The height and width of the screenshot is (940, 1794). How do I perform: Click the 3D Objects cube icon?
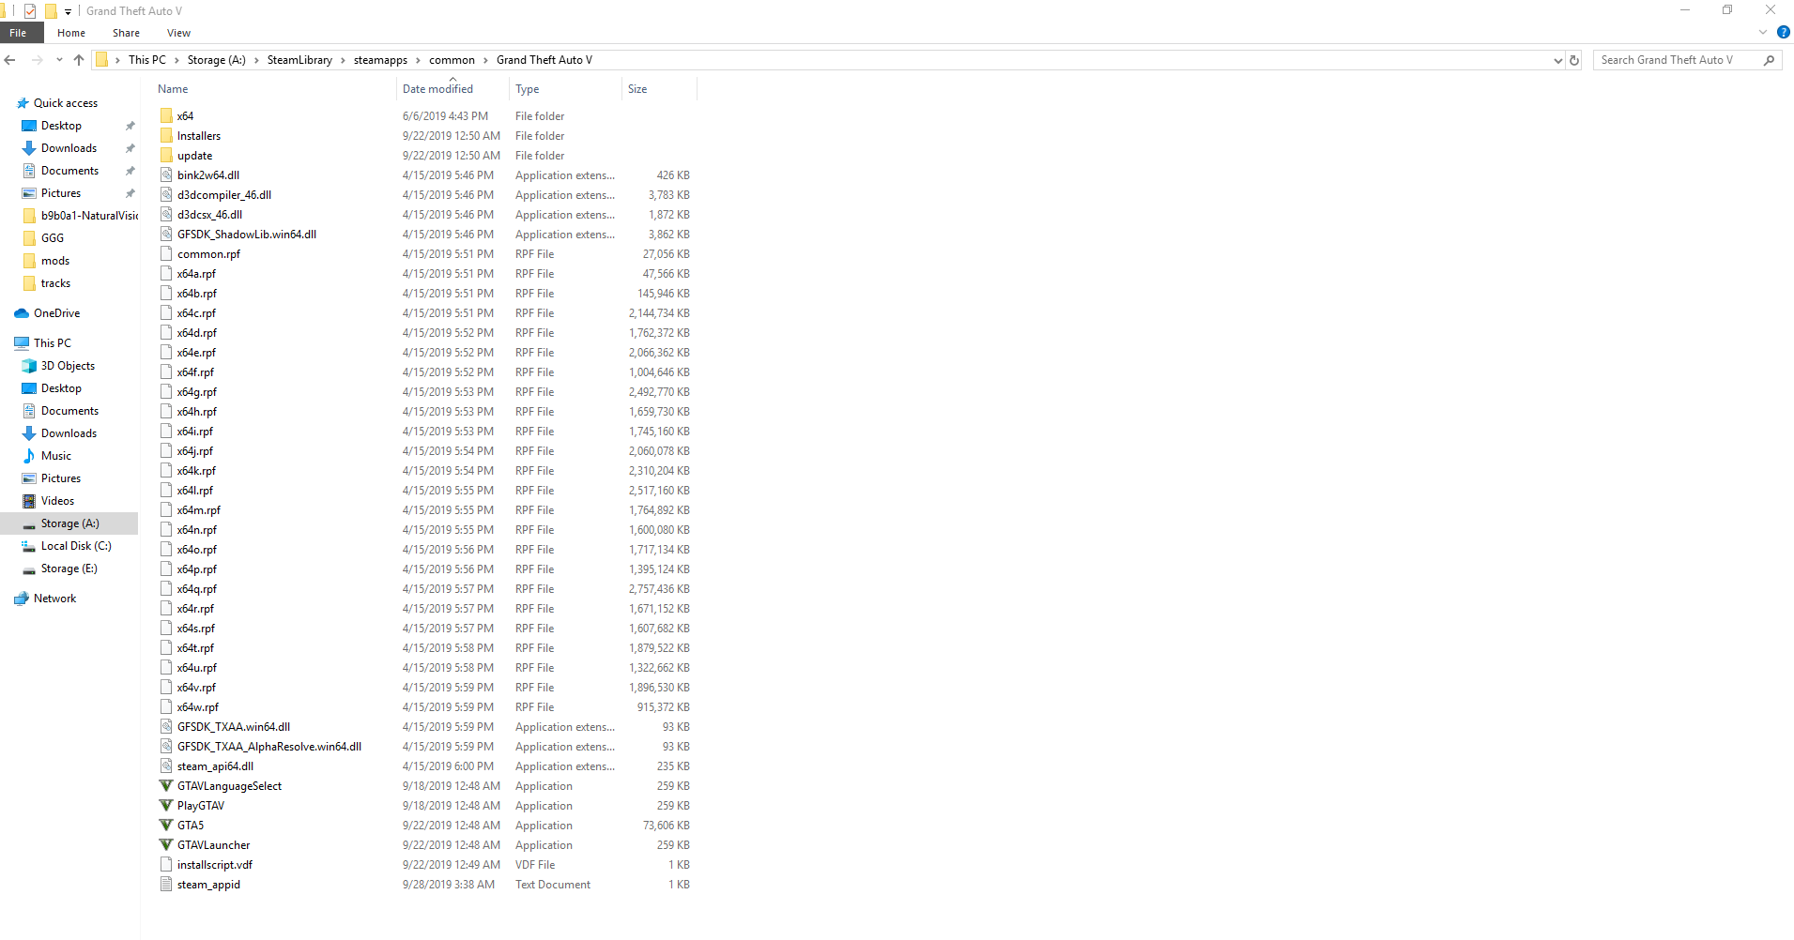29,366
